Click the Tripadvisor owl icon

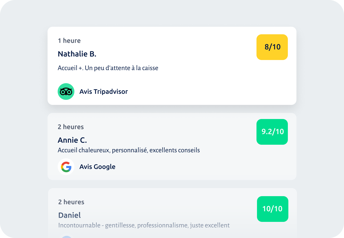[66, 92]
